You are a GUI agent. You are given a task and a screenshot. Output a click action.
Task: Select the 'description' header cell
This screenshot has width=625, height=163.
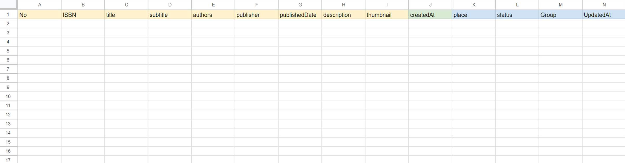tap(343, 15)
